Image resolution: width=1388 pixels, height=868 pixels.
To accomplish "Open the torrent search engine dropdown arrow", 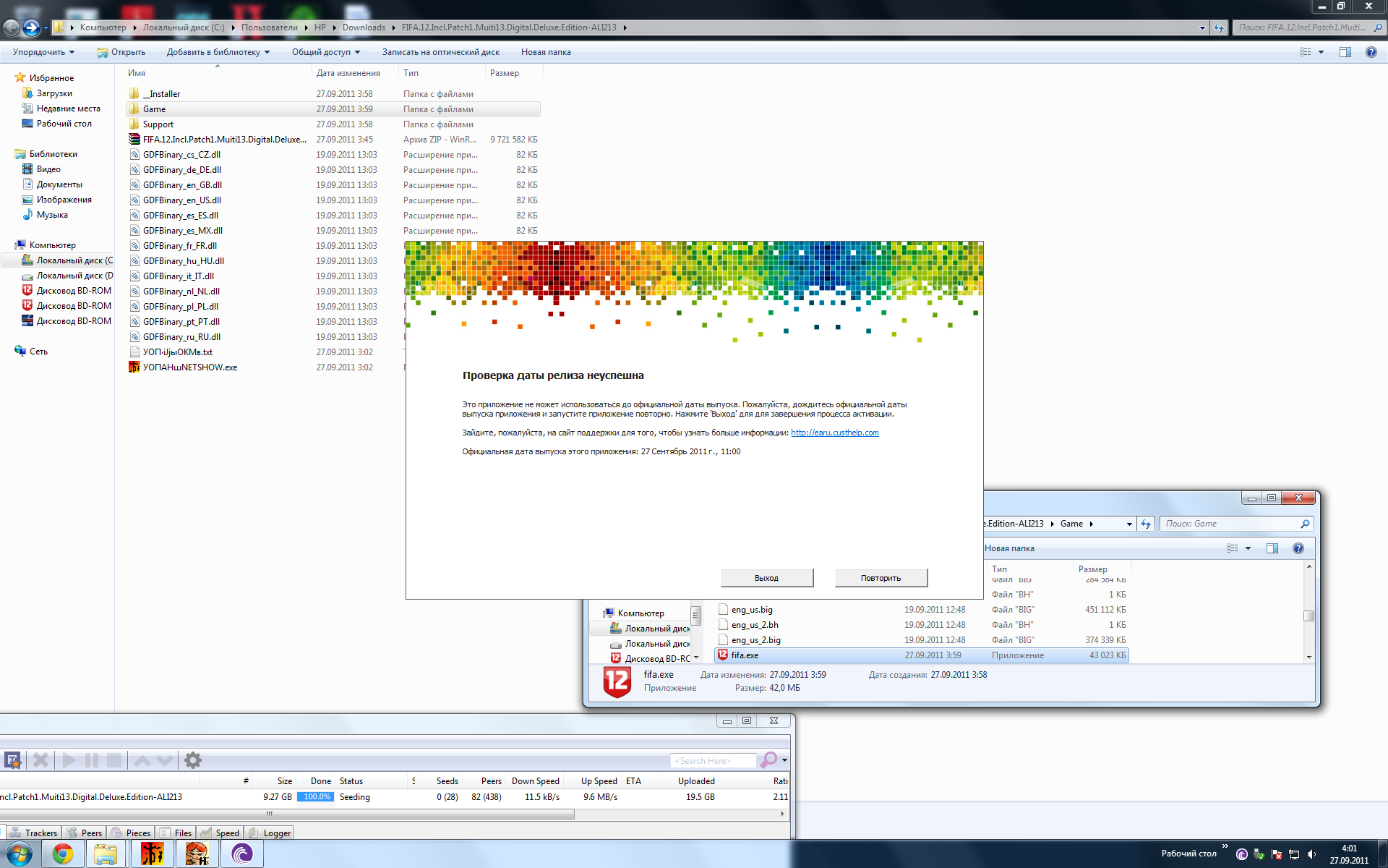I will click(x=784, y=760).
